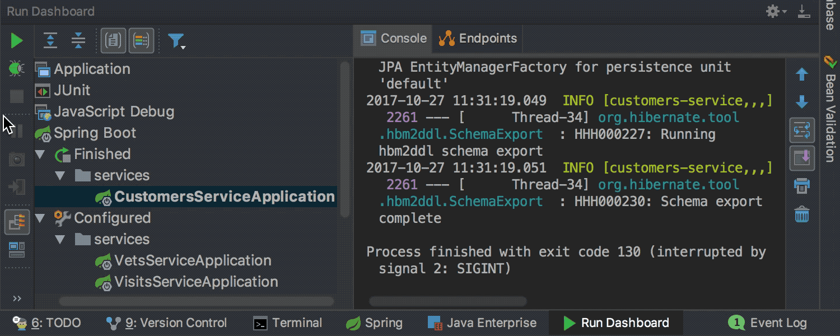Collapse all nodes using the collapse-all toolbar icon
Viewport: 840px width, 336px height.
78,40
